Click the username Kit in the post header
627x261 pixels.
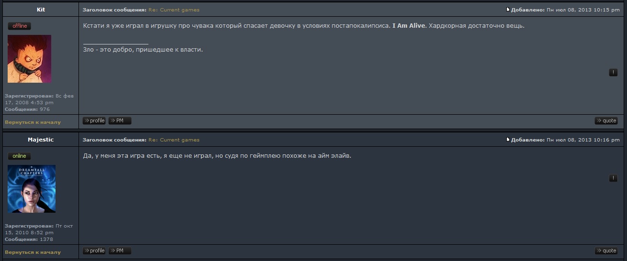pyautogui.click(x=41, y=10)
